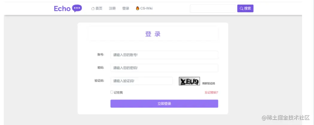Open the 登录 nav link
314x125 pixels.
click(126, 8)
